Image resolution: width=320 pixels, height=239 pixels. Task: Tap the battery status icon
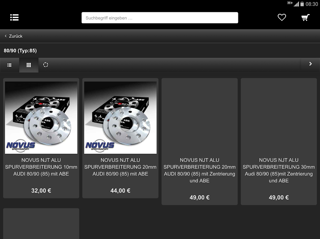tap(302, 4)
